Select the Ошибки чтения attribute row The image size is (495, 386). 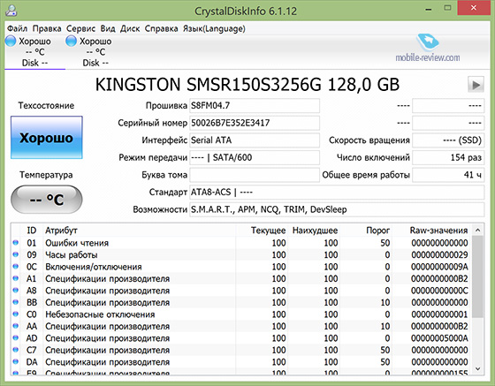pyautogui.click(x=241, y=243)
